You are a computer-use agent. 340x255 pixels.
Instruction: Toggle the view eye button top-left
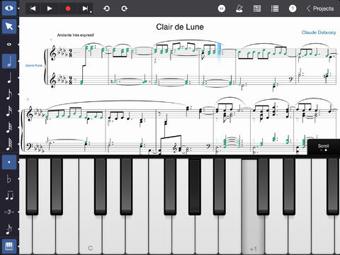tap(9, 8)
